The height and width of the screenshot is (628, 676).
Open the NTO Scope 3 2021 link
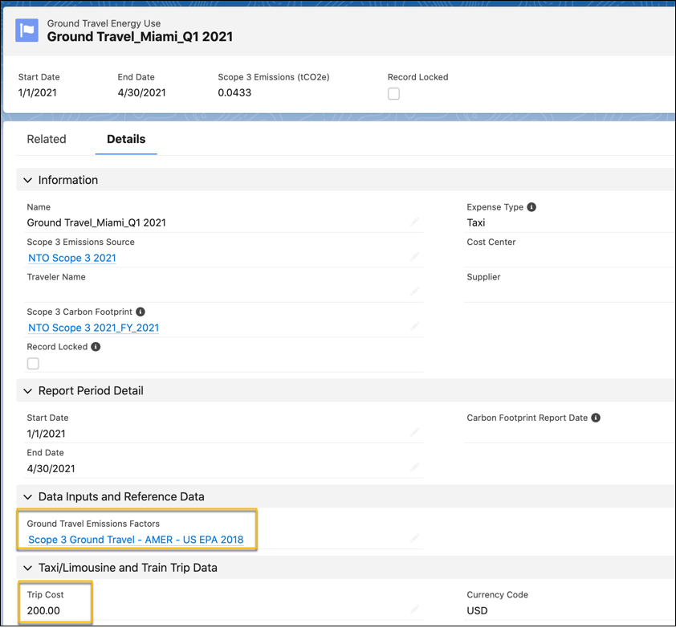coord(72,258)
